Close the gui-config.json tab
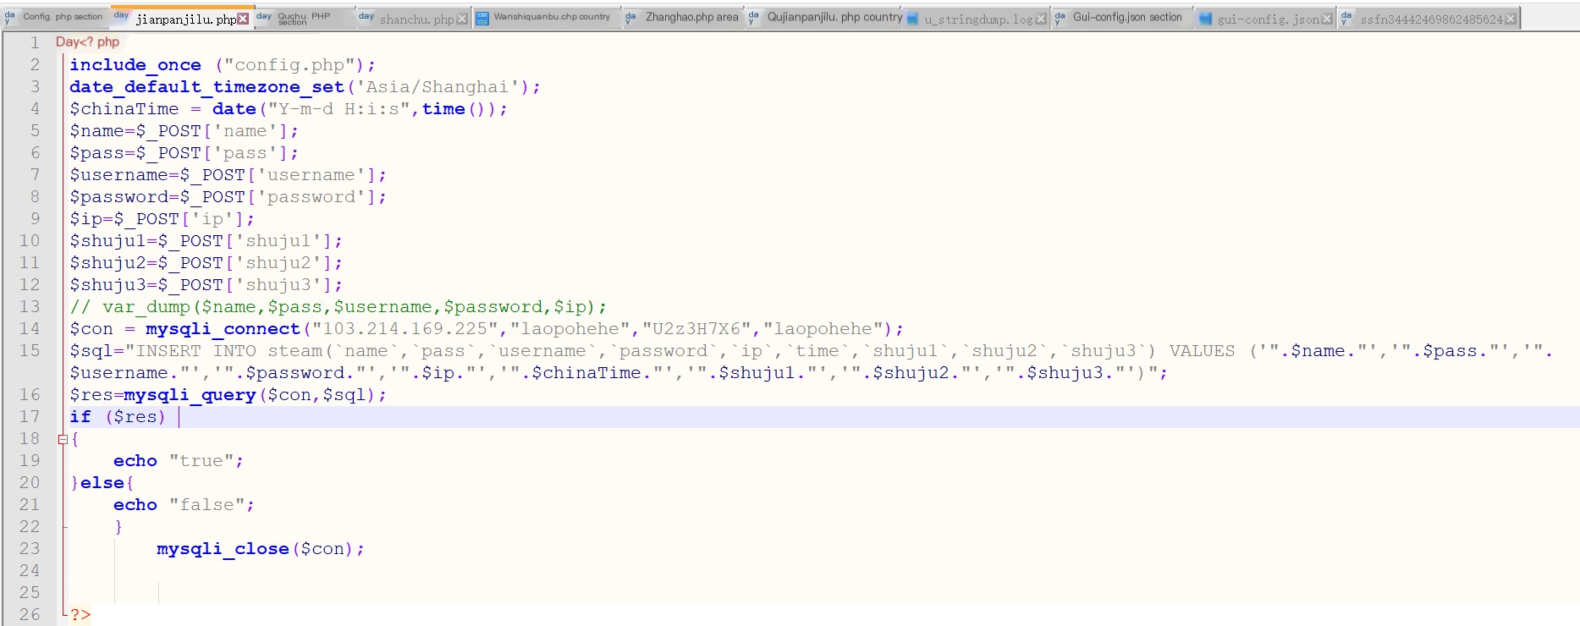 (x=1326, y=19)
